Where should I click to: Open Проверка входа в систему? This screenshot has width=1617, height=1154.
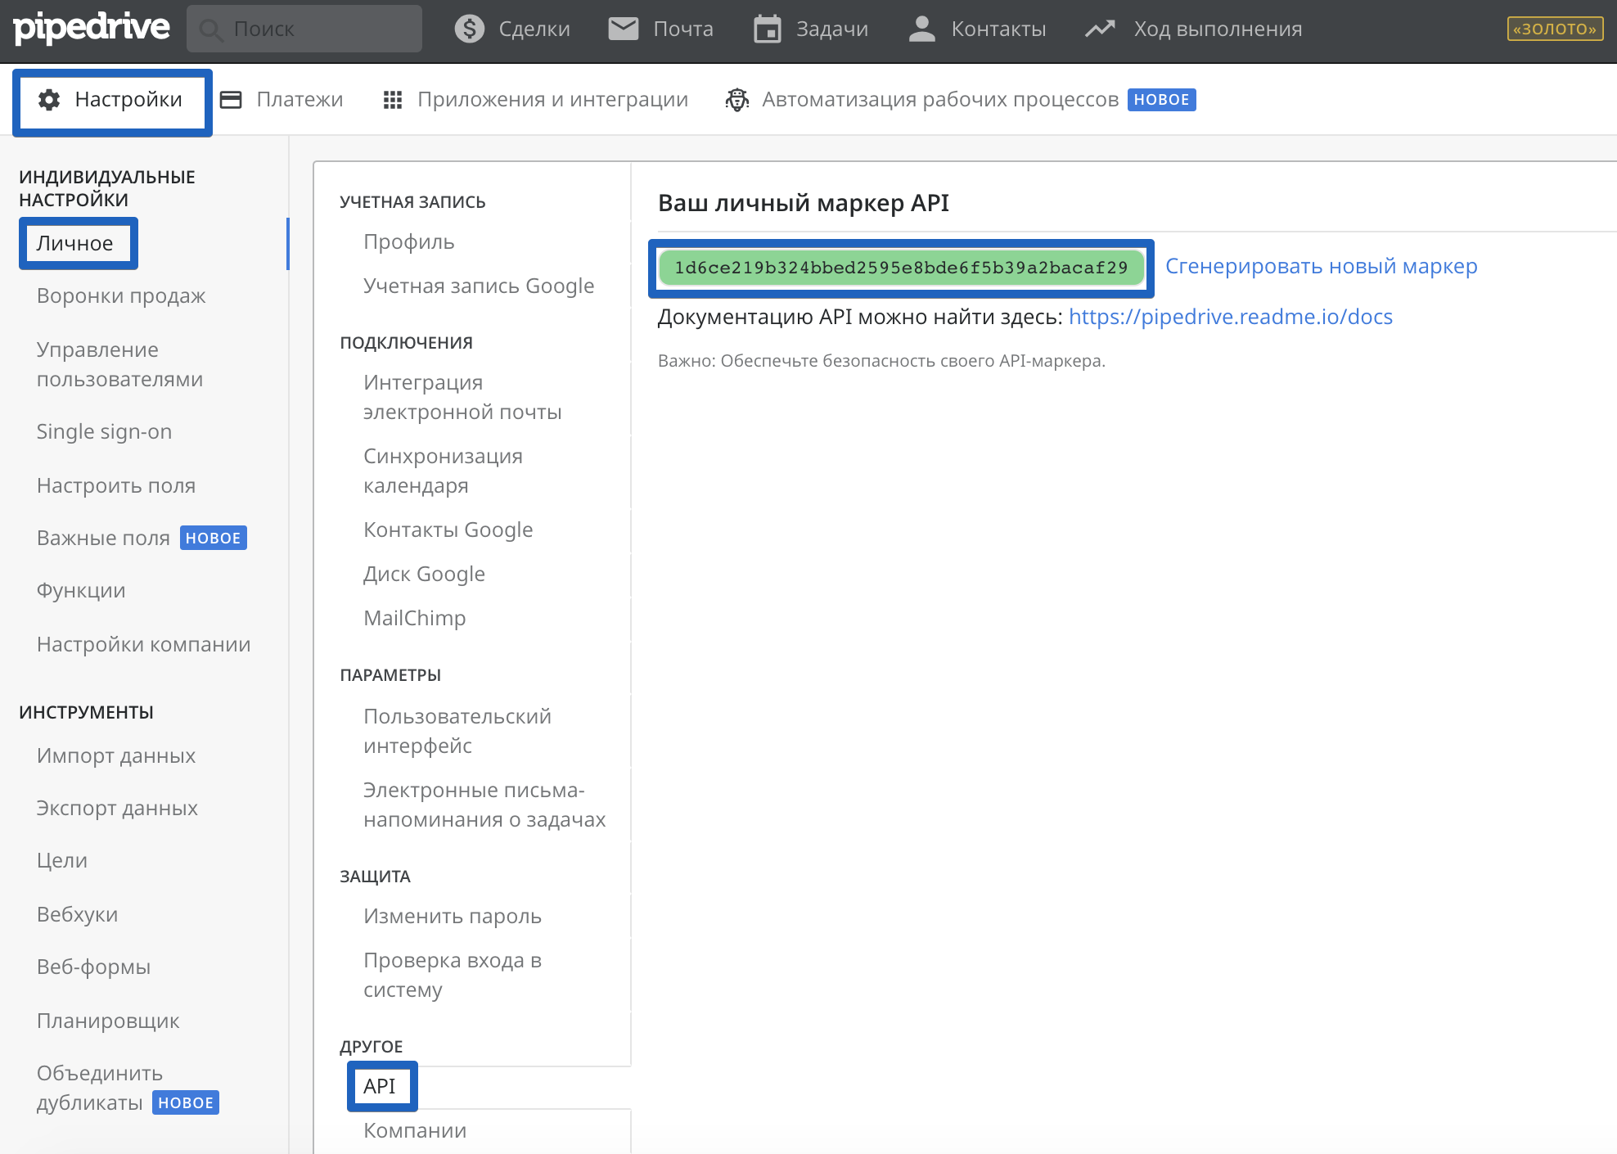453,975
